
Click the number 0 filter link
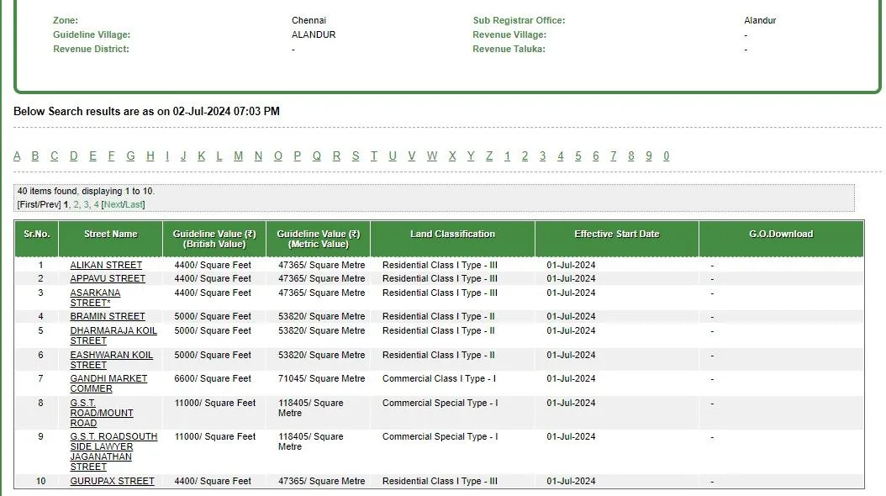pyautogui.click(x=665, y=156)
